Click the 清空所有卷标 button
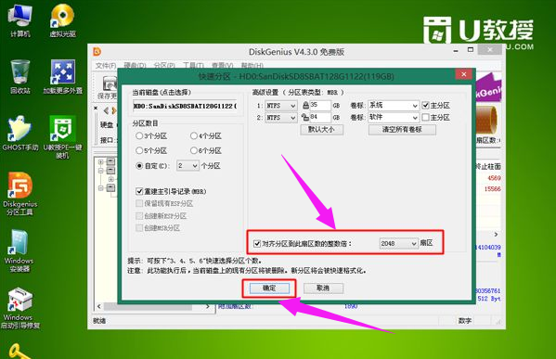Viewport: 556px width, 359px height. tap(402, 130)
